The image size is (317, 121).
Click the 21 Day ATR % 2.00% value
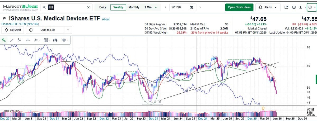[x=224, y=28]
